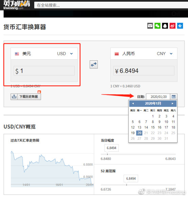Click the date field showing 2020/01/20
Screen dimensions: 188x197
tap(158, 97)
